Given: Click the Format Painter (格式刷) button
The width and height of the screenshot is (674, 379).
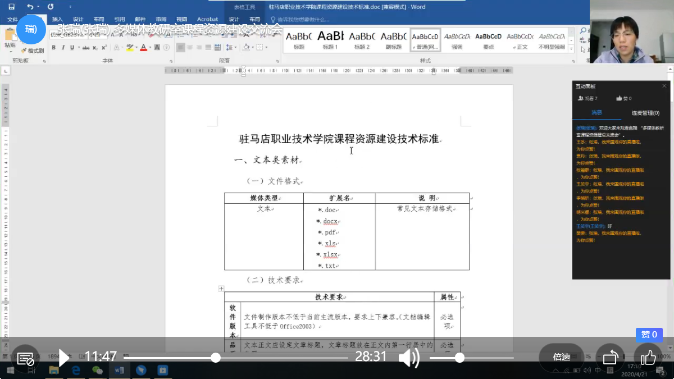Looking at the screenshot, I should [x=34, y=51].
